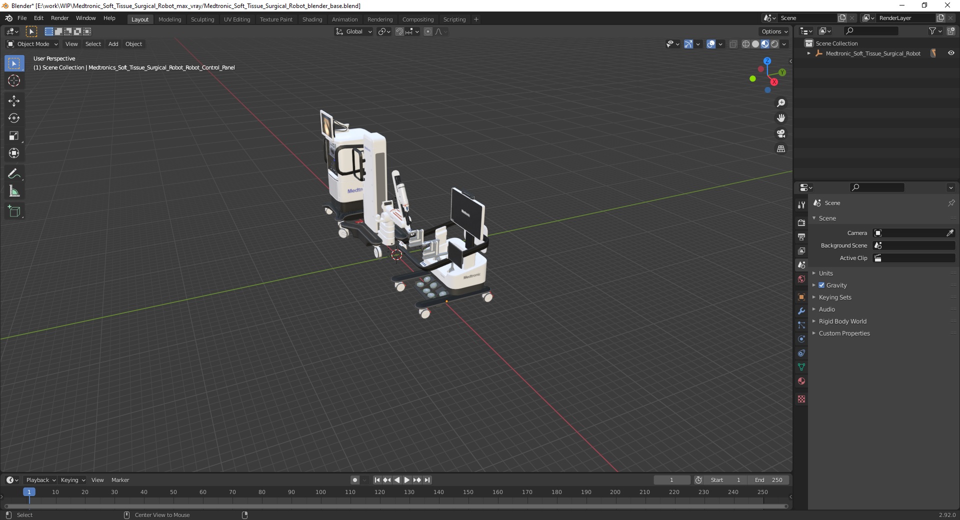960x520 pixels.
Task: Click the current frame number field
Action: coord(671,480)
